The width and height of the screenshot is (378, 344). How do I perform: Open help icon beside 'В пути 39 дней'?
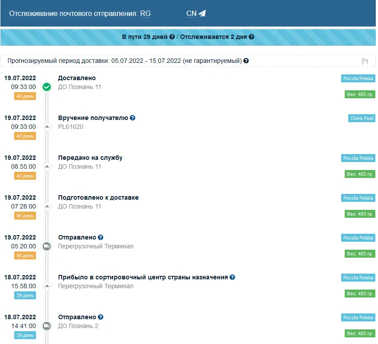coord(172,37)
